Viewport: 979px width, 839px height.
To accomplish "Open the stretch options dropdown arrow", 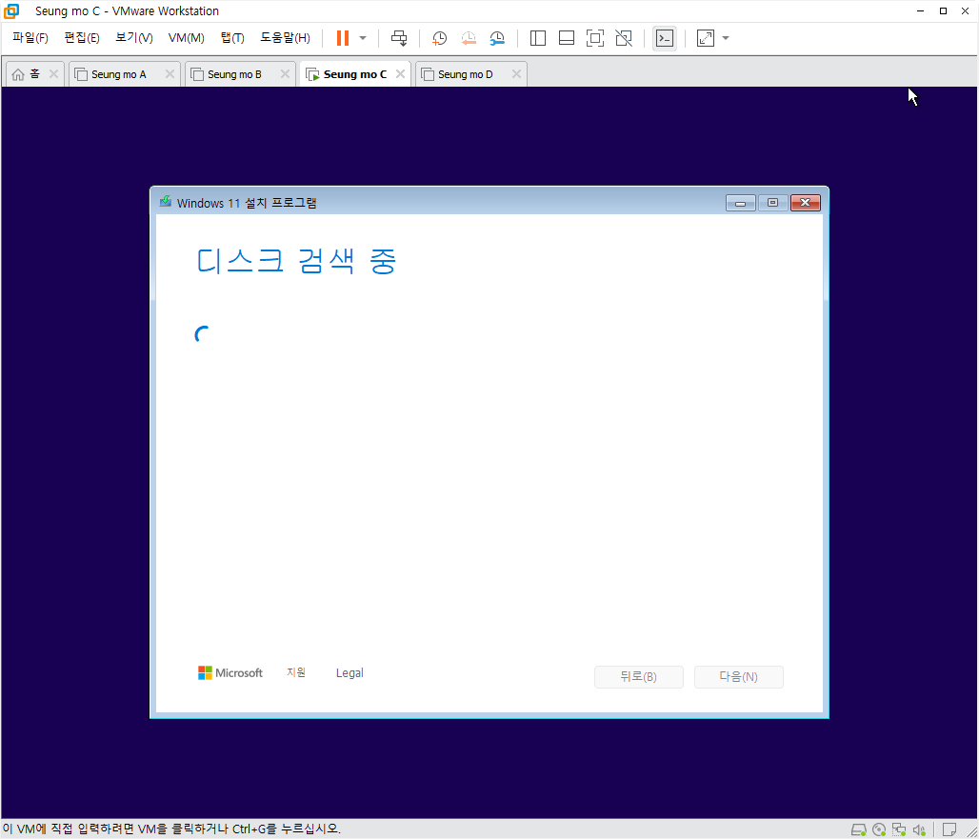I will [x=726, y=38].
